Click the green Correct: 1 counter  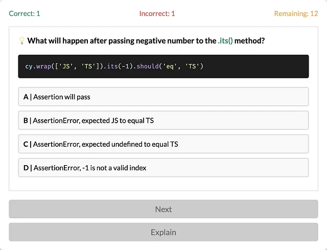coord(25,14)
